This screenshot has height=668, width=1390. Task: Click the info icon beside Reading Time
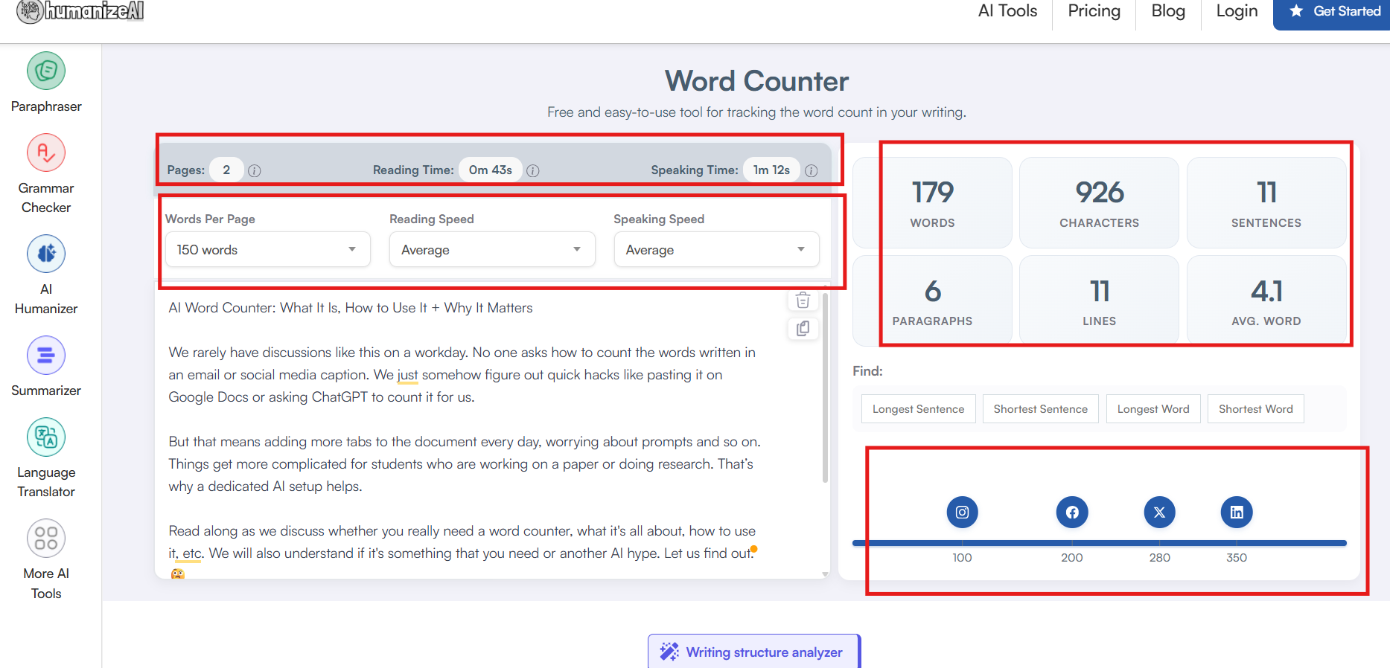tap(533, 171)
